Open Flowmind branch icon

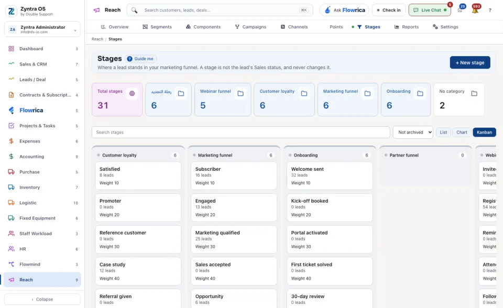[x=11, y=264]
